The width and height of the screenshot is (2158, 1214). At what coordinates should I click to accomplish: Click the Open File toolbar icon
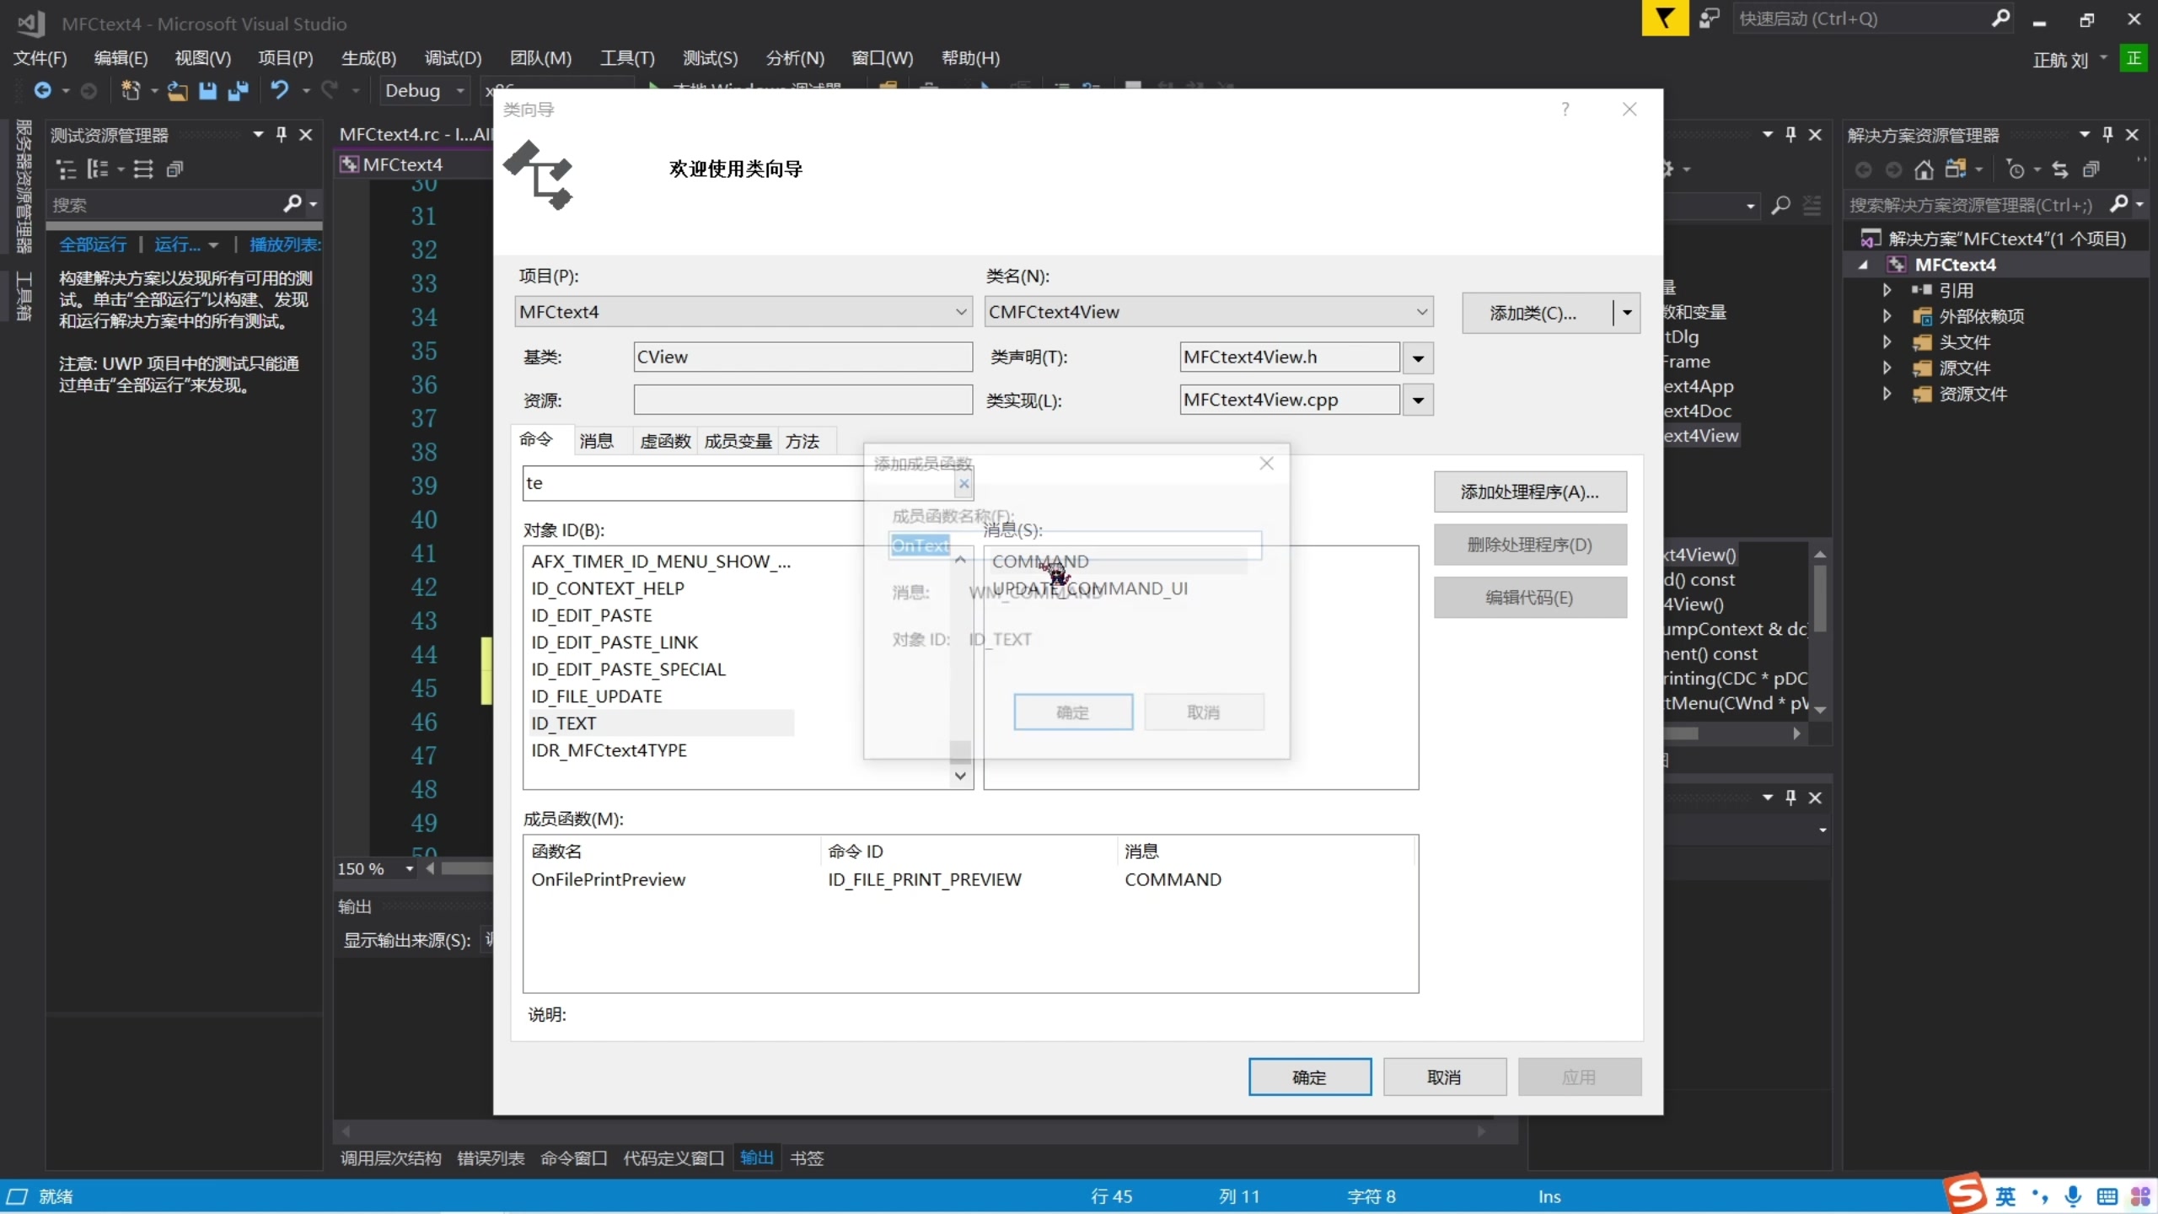tap(177, 90)
